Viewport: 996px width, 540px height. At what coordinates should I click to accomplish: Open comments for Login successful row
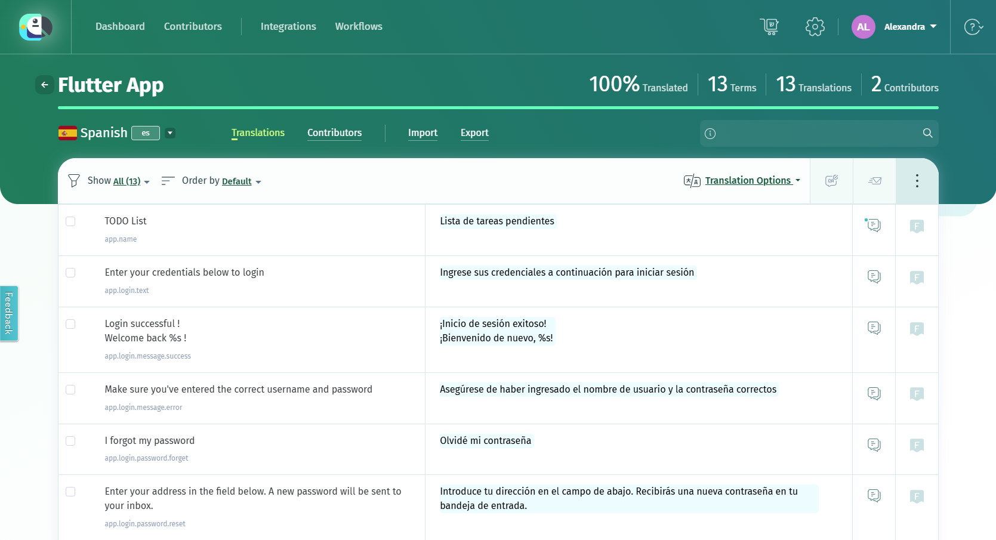point(874,328)
